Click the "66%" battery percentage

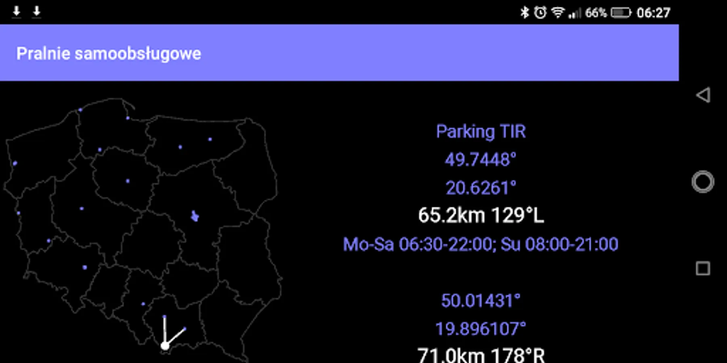596,13
